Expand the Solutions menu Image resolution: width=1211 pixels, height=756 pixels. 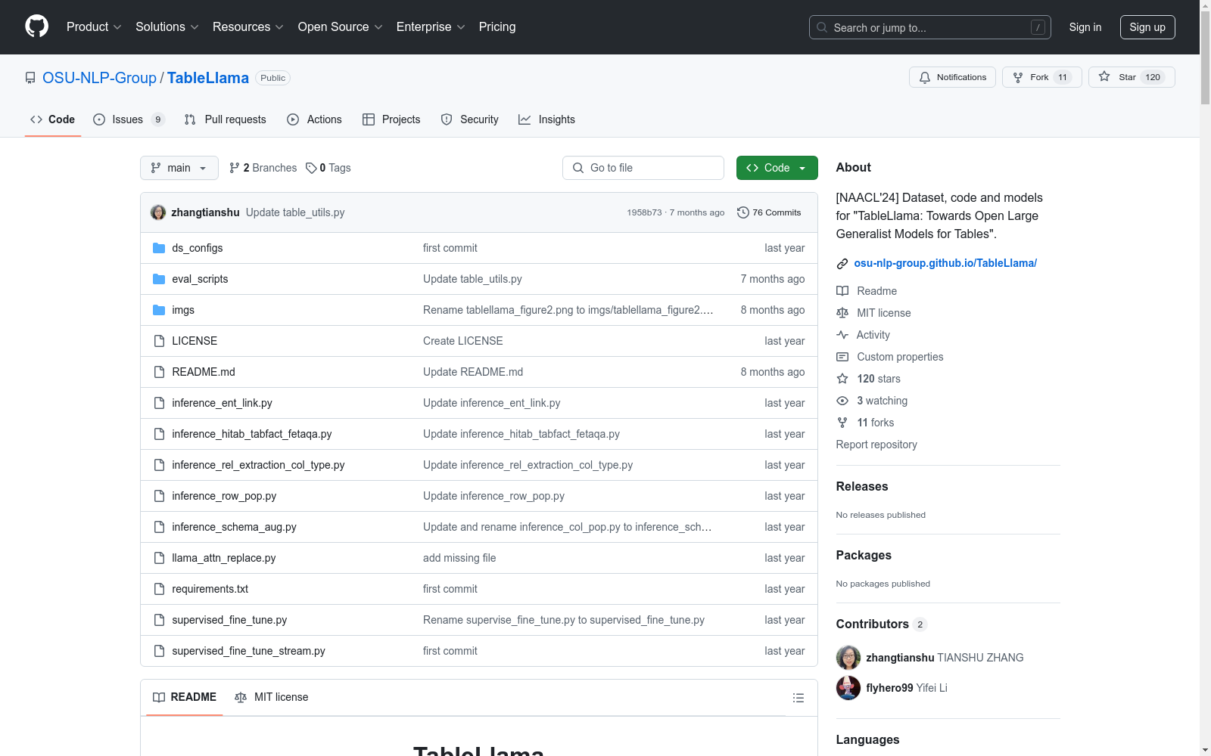pos(167,27)
